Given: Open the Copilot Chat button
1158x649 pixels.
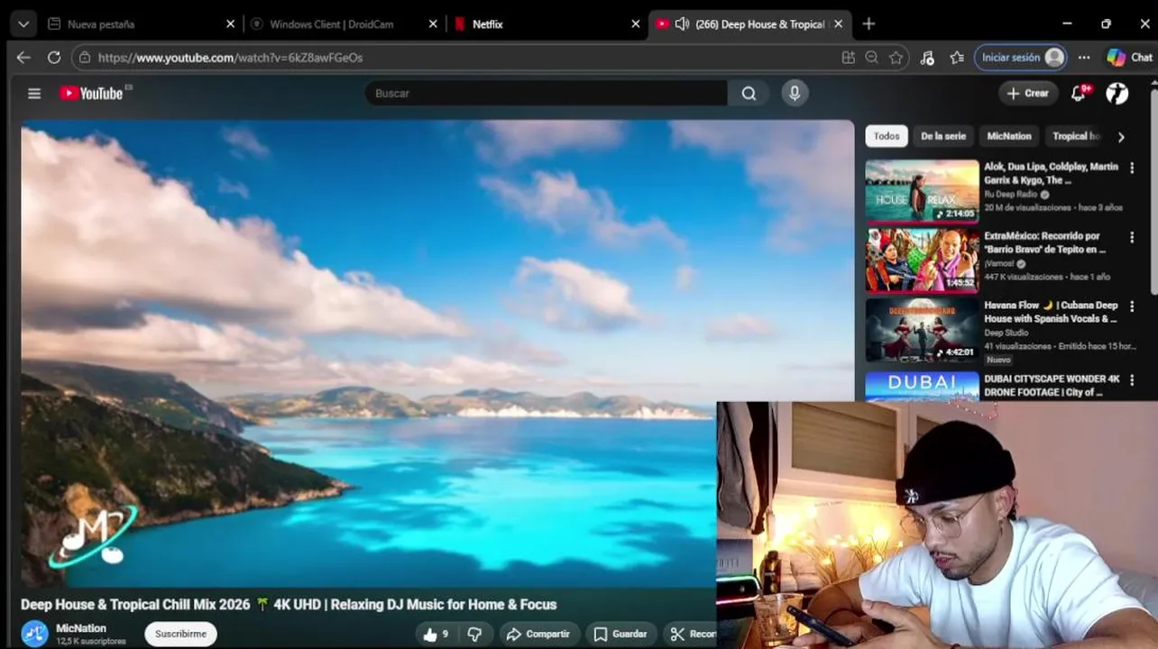Looking at the screenshot, I should coord(1129,57).
